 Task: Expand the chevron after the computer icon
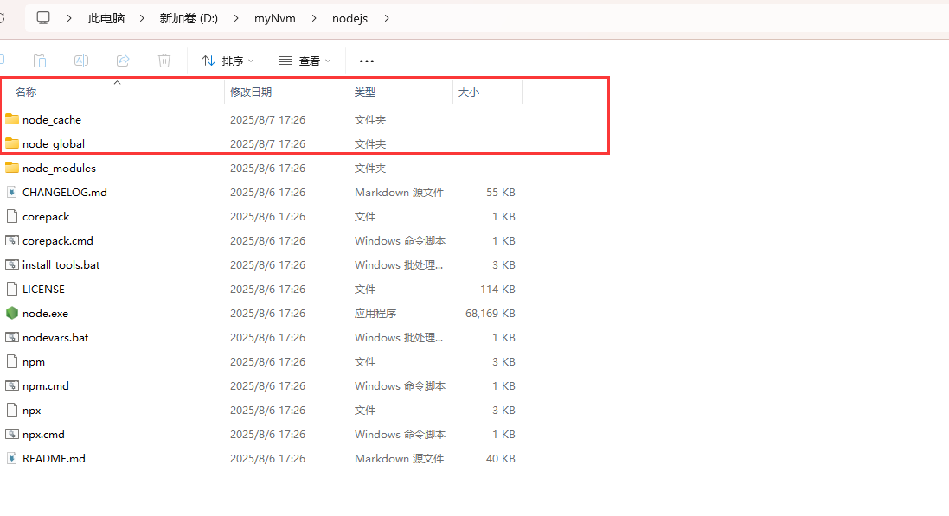69,19
